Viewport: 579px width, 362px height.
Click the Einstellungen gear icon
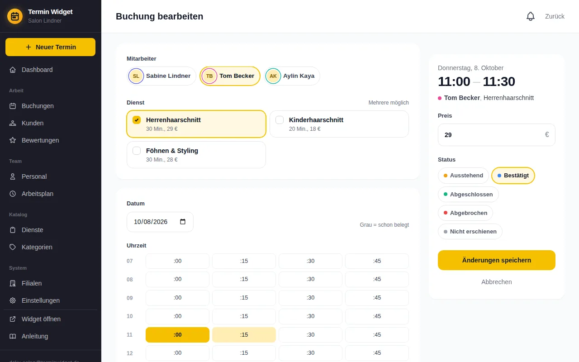[x=13, y=300]
